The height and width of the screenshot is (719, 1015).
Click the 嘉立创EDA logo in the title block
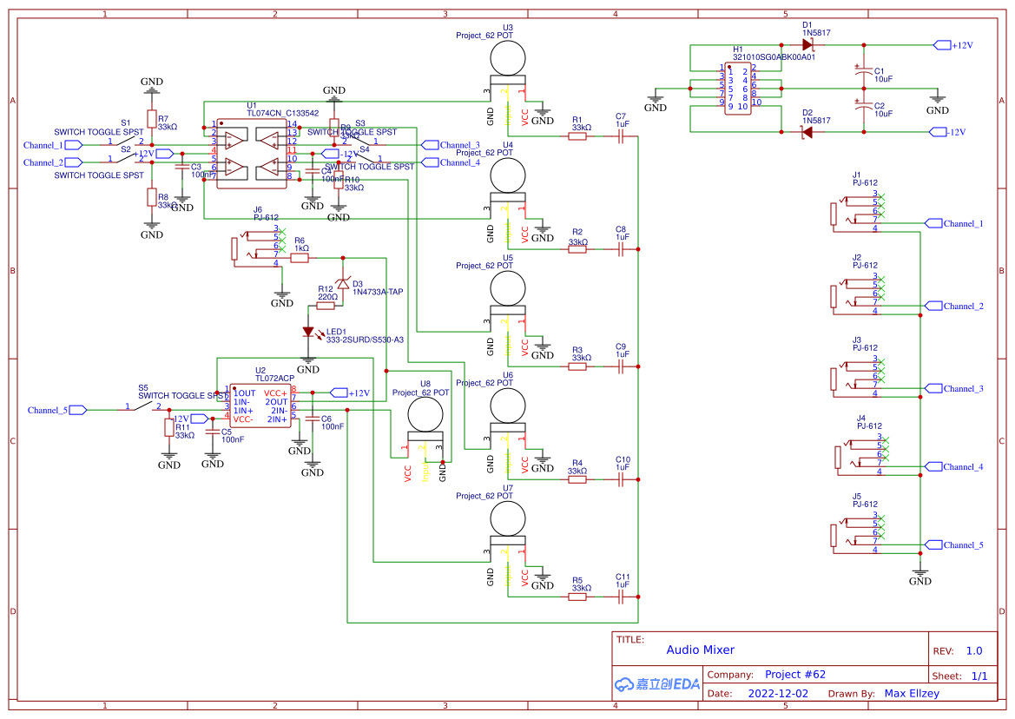tap(656, 684)
